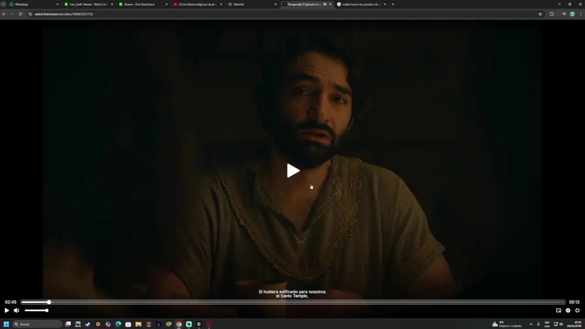Close the cuáles fueron los pecados tab
Viewport: 585px width, 329px height.
(x=385, y=4)
